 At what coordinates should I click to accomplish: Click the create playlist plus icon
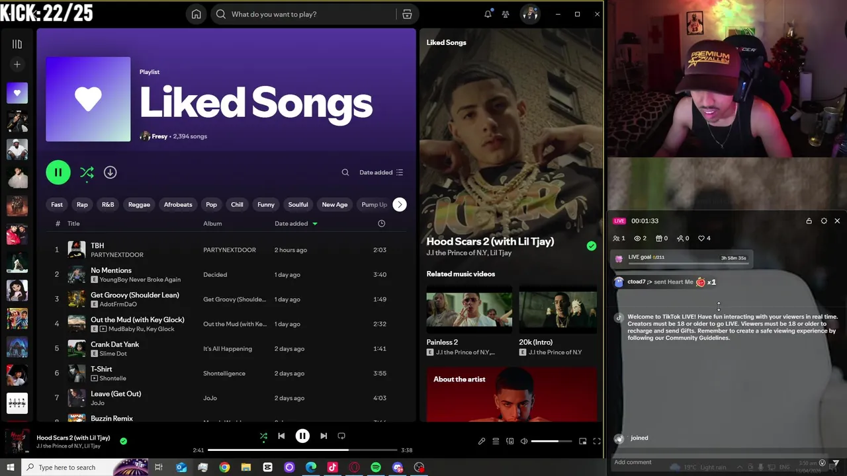pyautogui.click(x=17, y=64)
